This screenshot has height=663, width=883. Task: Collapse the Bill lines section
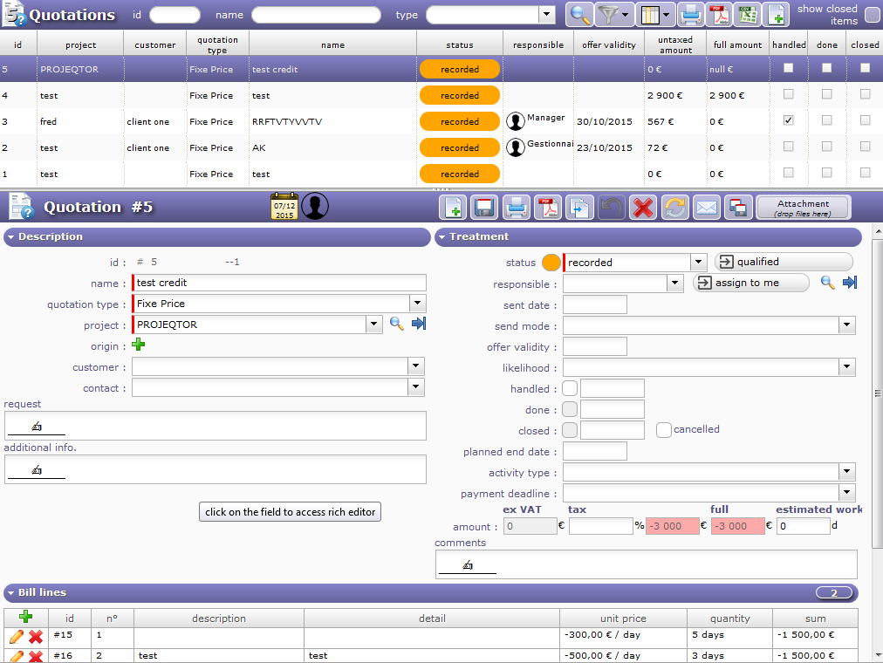point(12,593)
